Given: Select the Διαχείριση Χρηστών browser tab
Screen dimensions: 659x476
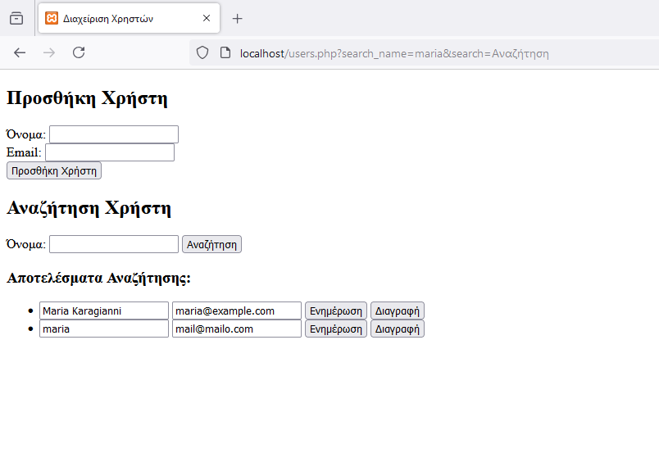Looking at the screenshot, I should tap(123, 18).
